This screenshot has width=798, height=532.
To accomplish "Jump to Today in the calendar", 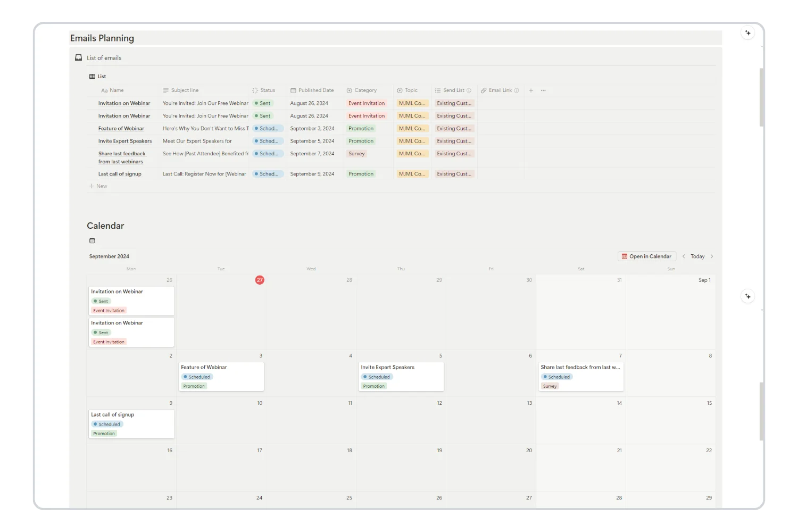I will (x=697, y=256).
